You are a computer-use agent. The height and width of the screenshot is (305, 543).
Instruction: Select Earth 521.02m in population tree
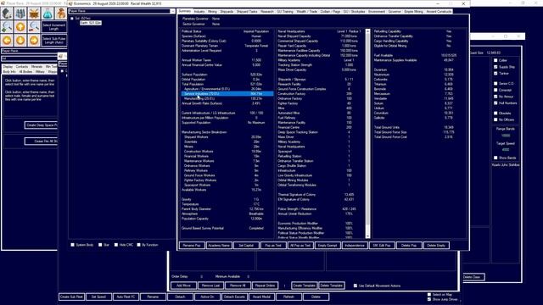pyautogui.click(x=91, y=23)
